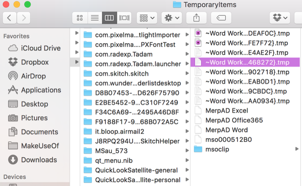Open the Downloads sidebar folder
Screen dimensions: 302x186
click(x=39, y=159)
